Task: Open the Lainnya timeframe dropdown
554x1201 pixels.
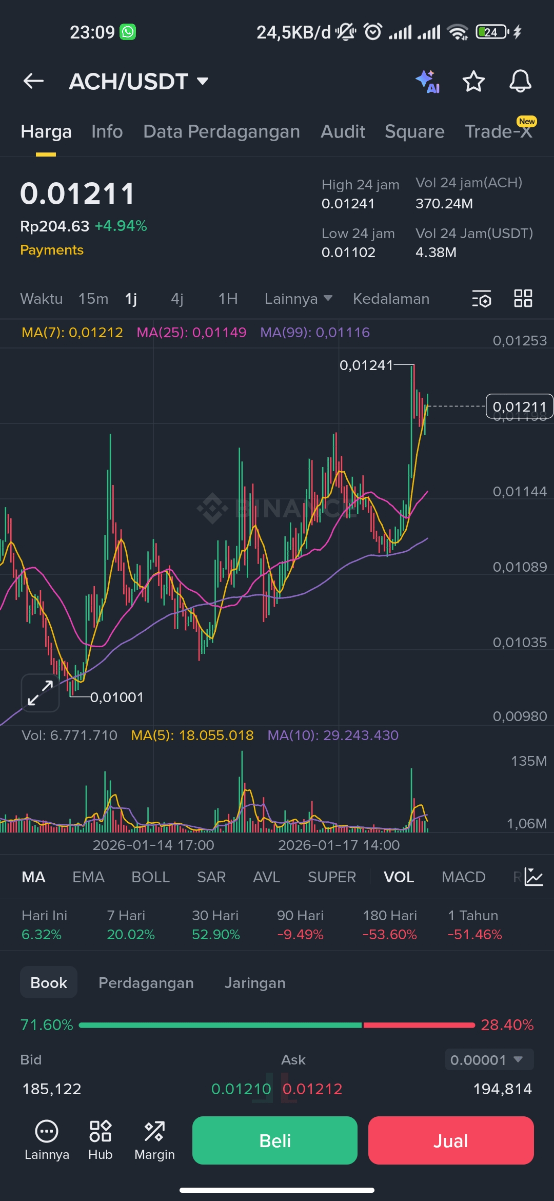Action: 299,299
